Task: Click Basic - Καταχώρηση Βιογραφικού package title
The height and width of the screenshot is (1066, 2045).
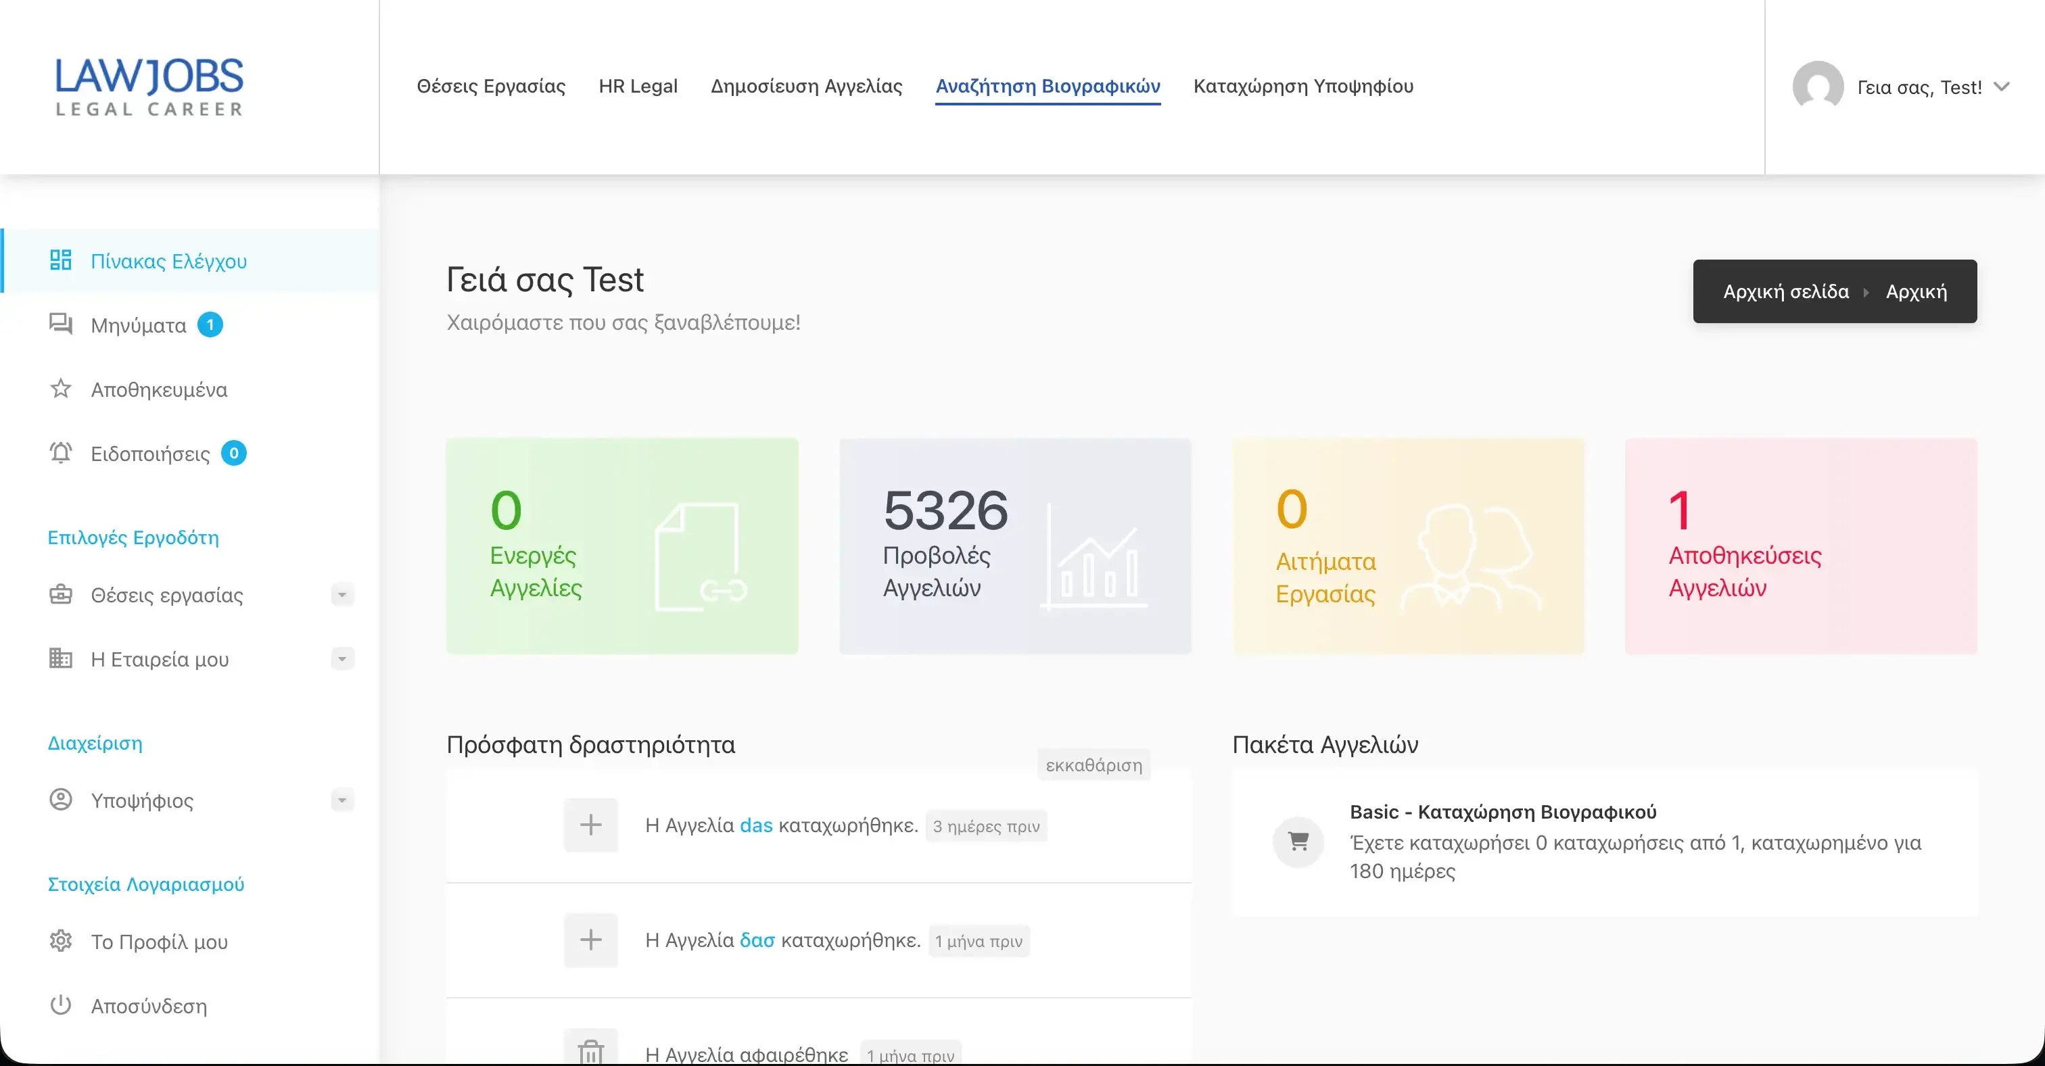Action: [x=1503, y=812]
